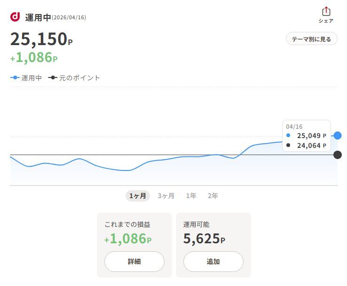Click the これまでの損益 card
This screenshot has width=347, height=286.
coord(134,232)
